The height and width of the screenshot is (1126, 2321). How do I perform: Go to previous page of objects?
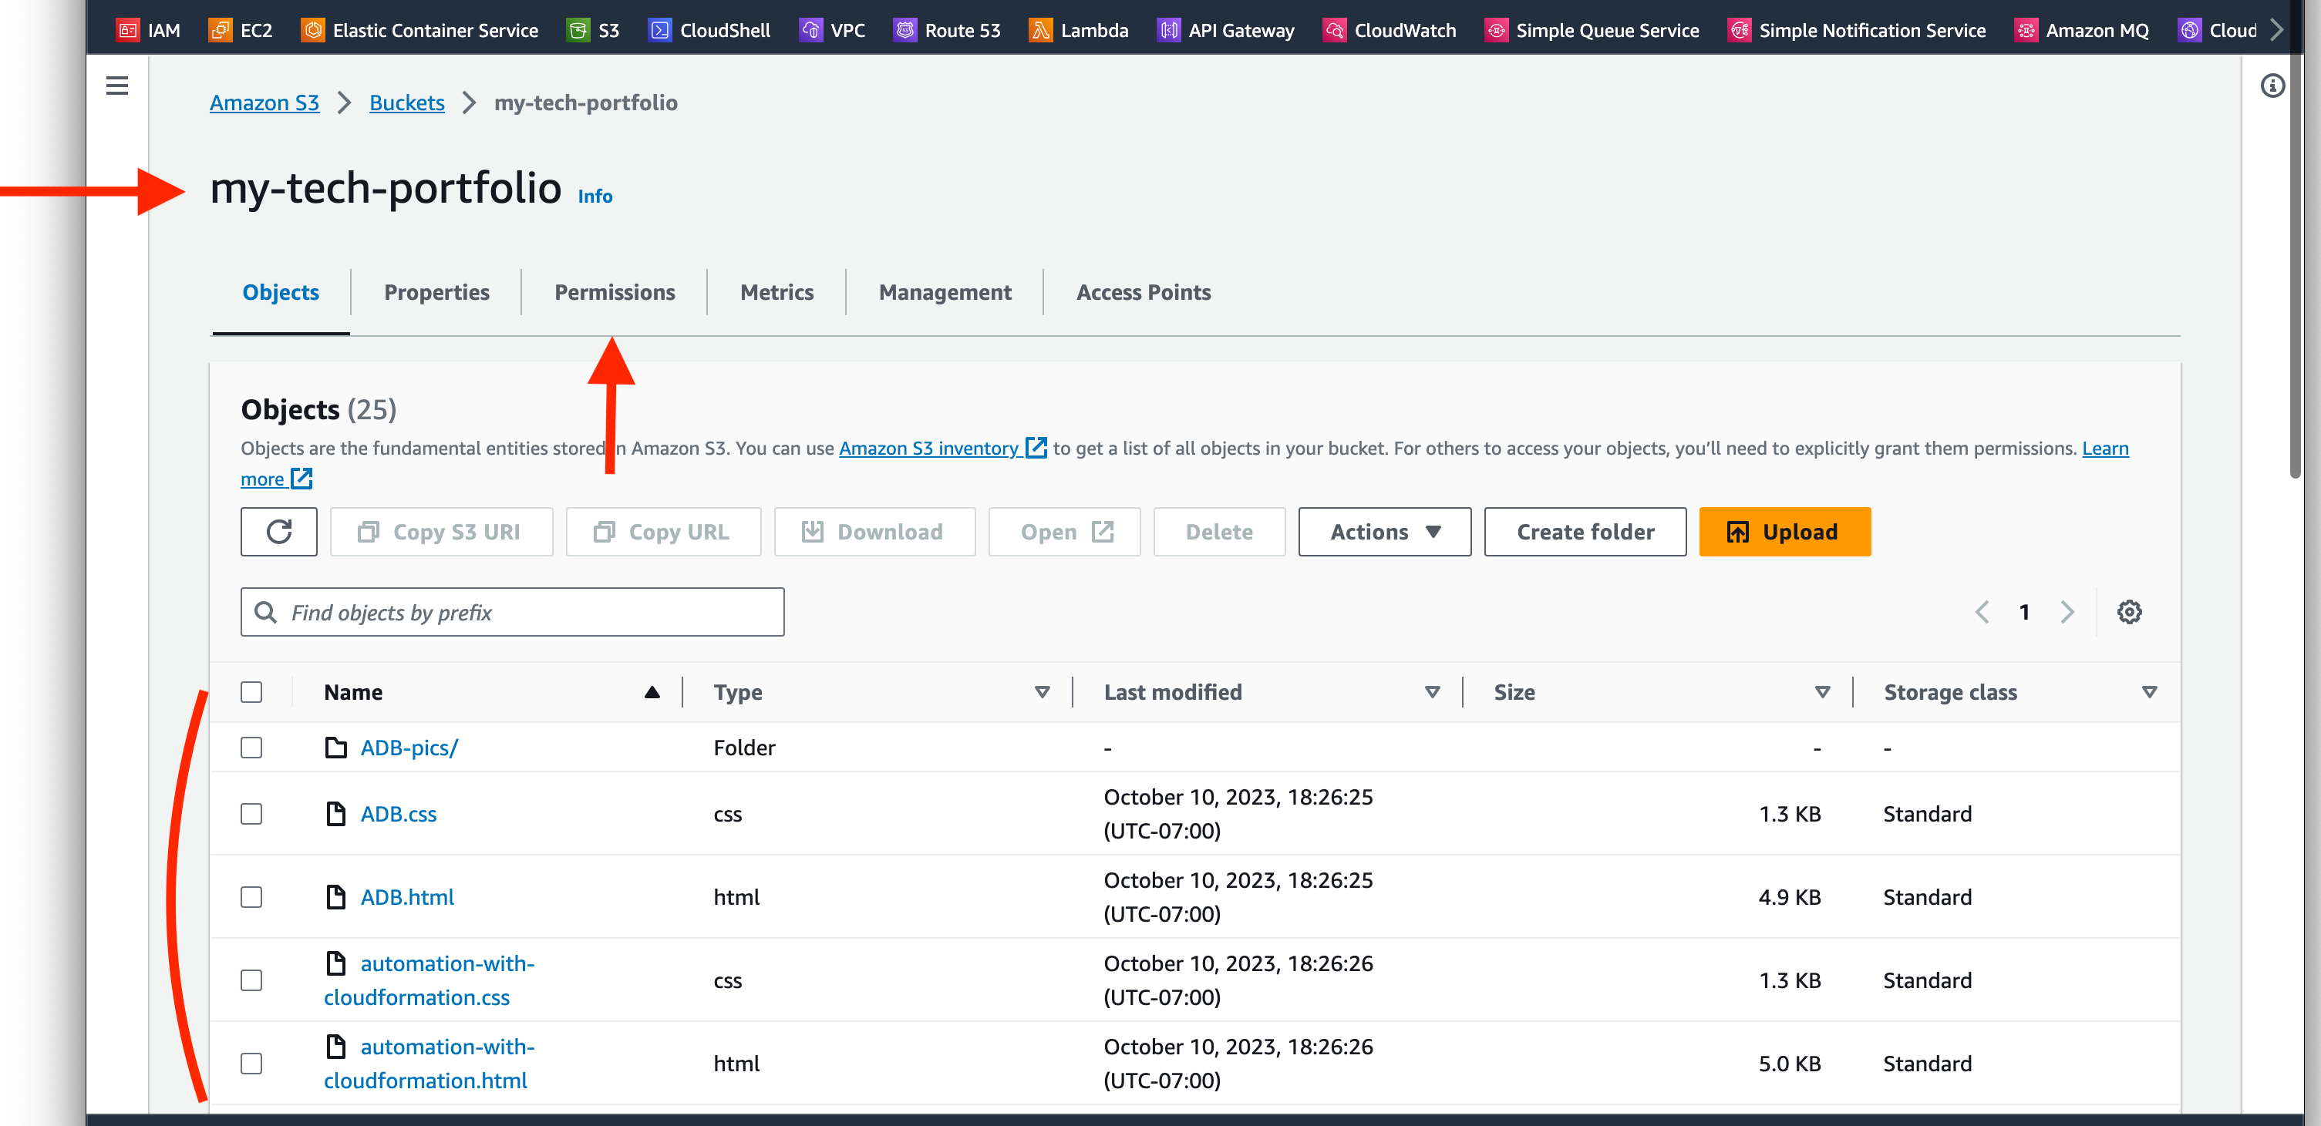click(1982, 612)
